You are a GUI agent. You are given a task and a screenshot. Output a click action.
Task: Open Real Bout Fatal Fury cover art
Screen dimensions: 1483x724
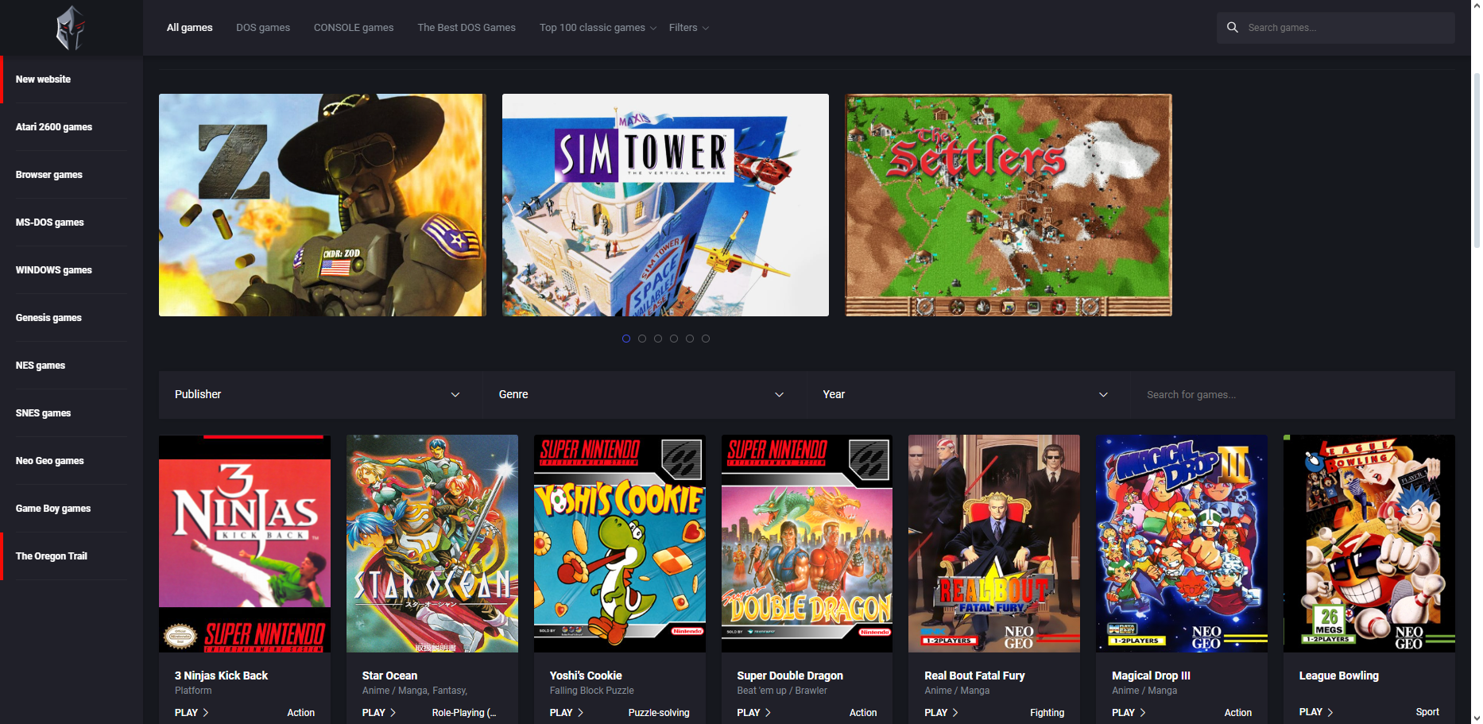click(x=994, y=544)
